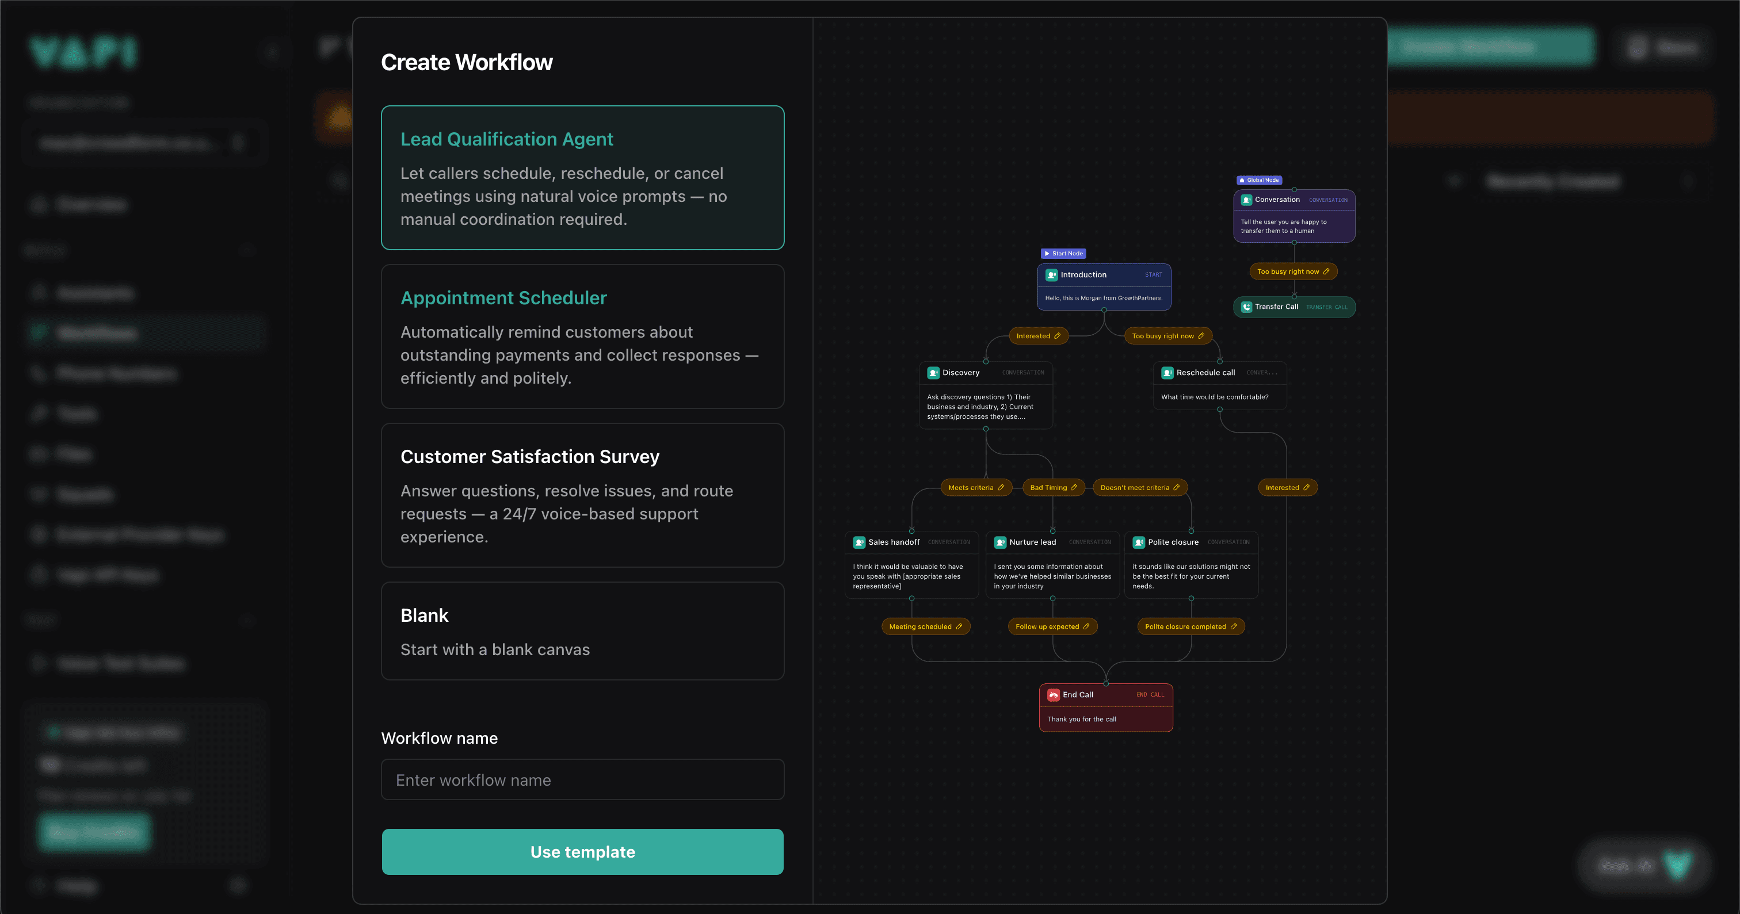Click the Nurture lead node prompt text

pyautogui.click(x=1052, y=576)
